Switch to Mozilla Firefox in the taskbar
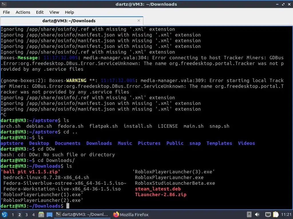293x219 pixels. [131, 214]
